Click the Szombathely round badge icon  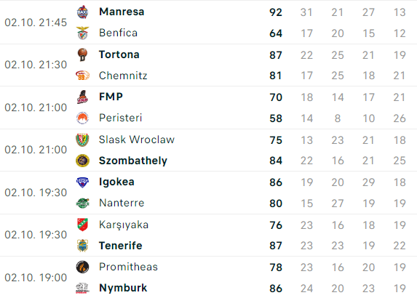[82, 161]
